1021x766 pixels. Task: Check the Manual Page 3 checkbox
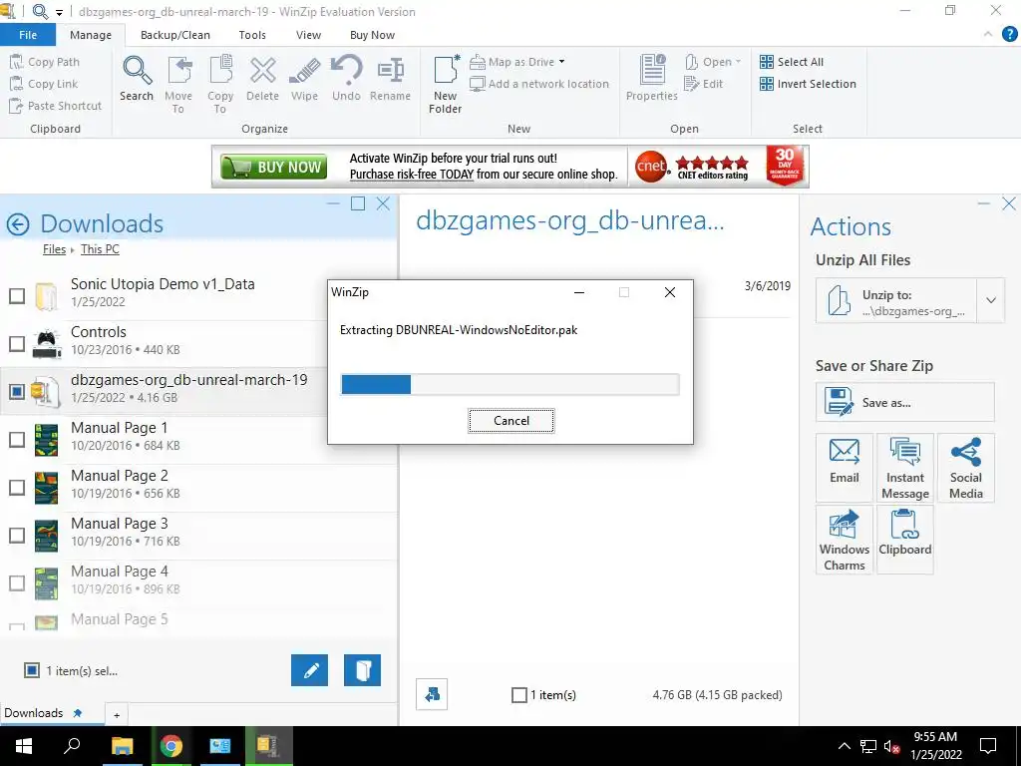point(17,535)
